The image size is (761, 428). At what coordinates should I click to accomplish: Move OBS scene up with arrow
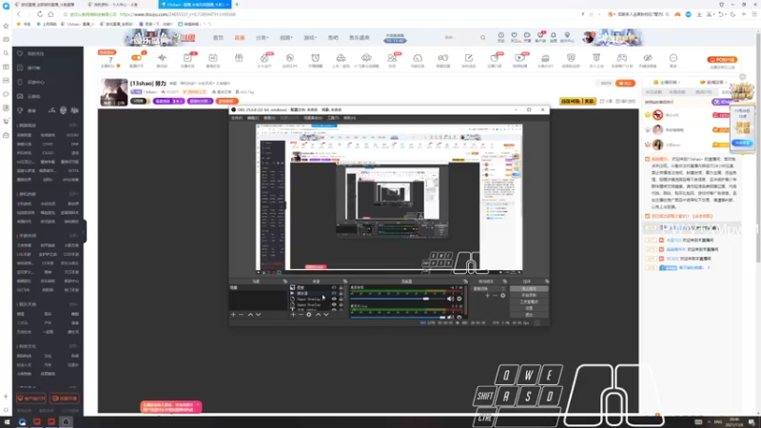[x=250, y=315]
